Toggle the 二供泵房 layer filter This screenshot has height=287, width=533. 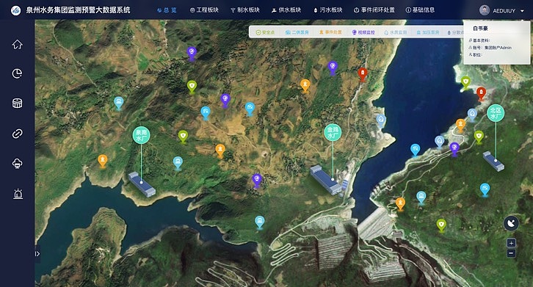point(297,32)
